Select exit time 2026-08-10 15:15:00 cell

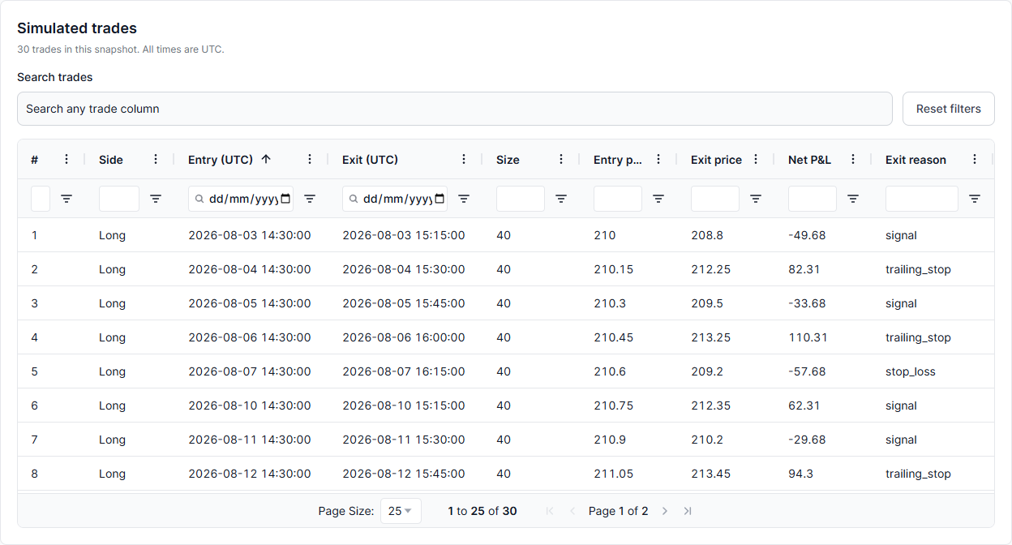click(405, 406)
